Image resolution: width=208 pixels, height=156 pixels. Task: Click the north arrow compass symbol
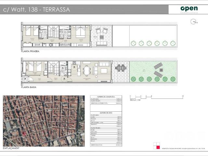click(194, 22)
